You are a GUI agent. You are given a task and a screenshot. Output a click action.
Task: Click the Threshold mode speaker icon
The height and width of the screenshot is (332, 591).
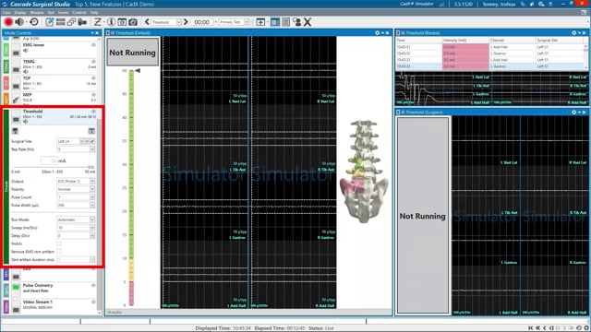point(25,122)
